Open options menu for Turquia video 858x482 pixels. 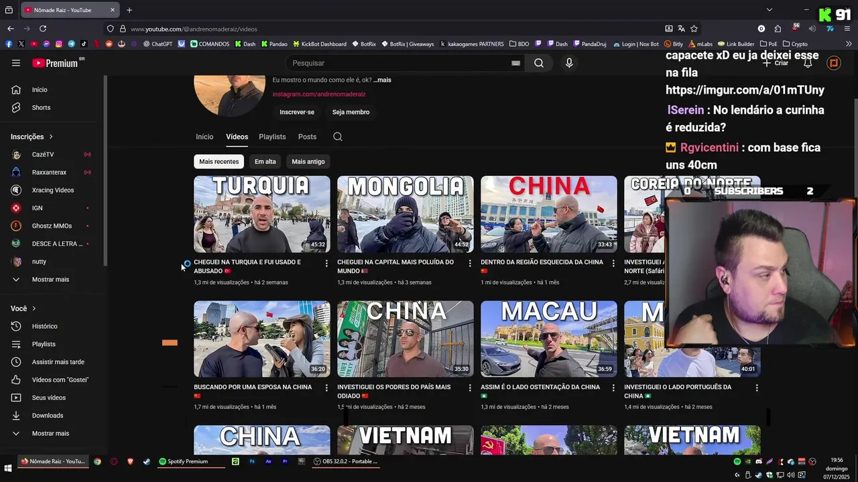click(x=326, y=264)
